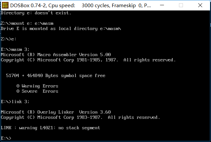Click the 1983-1987 copyright line
Screen dimensions: 211x142
tap(80, 117)
